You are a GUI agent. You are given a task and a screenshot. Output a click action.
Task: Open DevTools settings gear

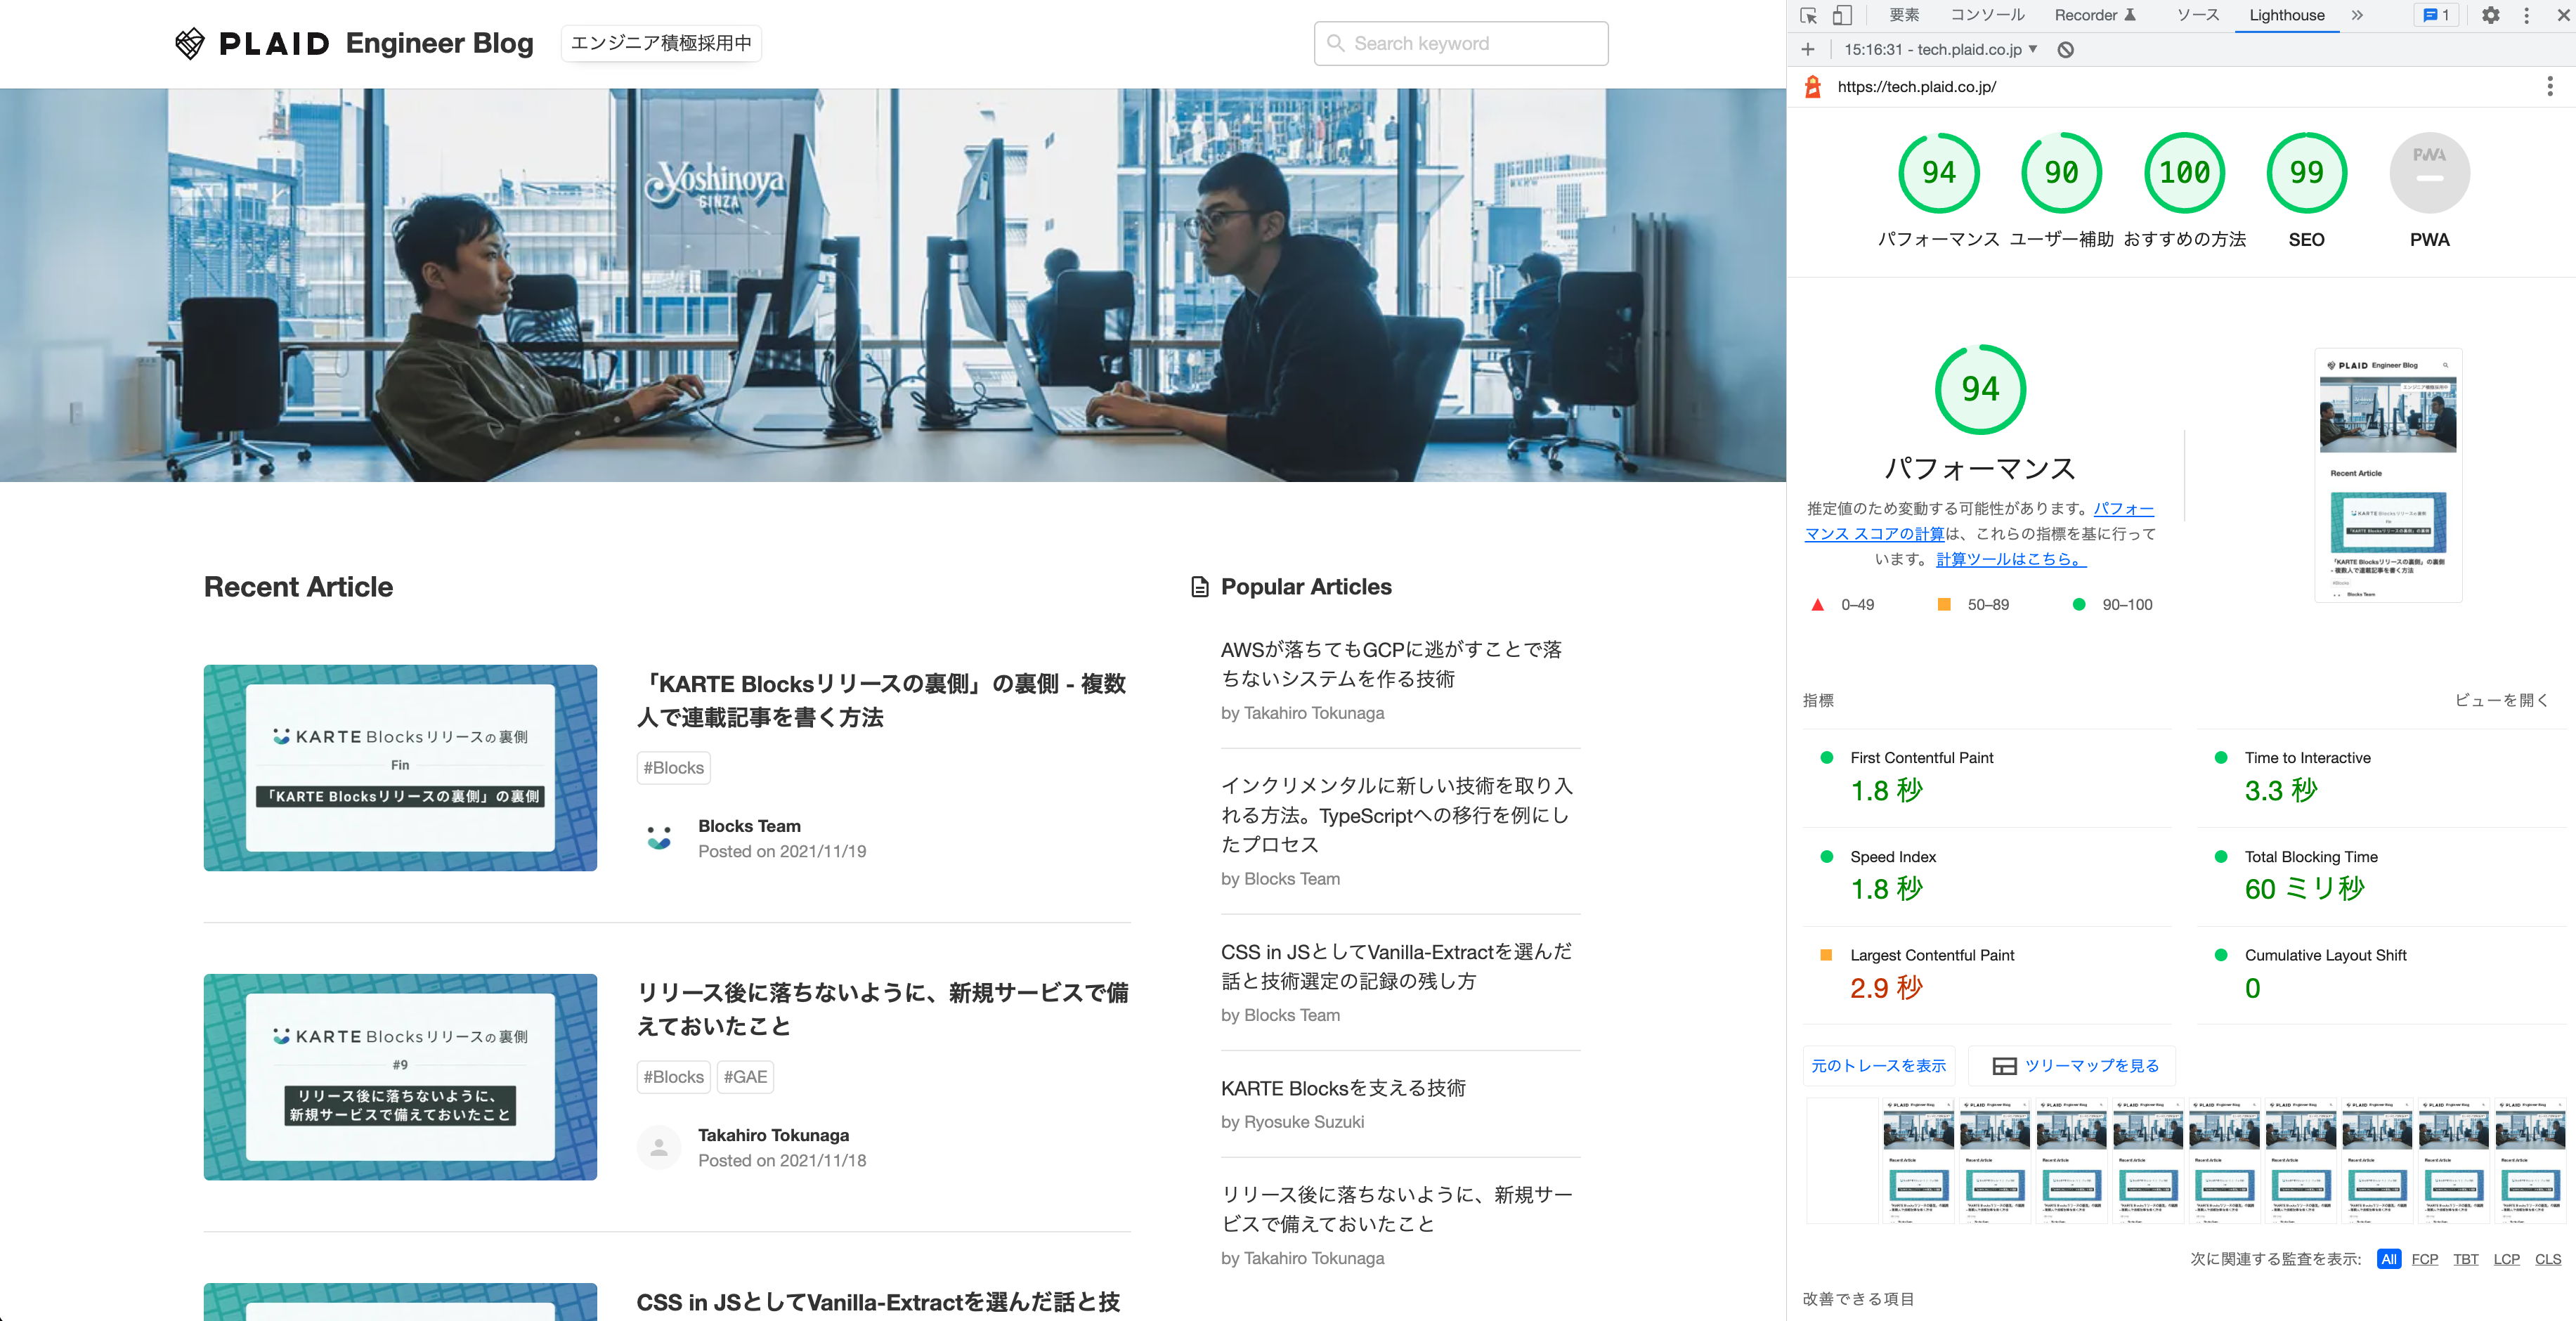pyautogui.click(x=2490, y=15)
